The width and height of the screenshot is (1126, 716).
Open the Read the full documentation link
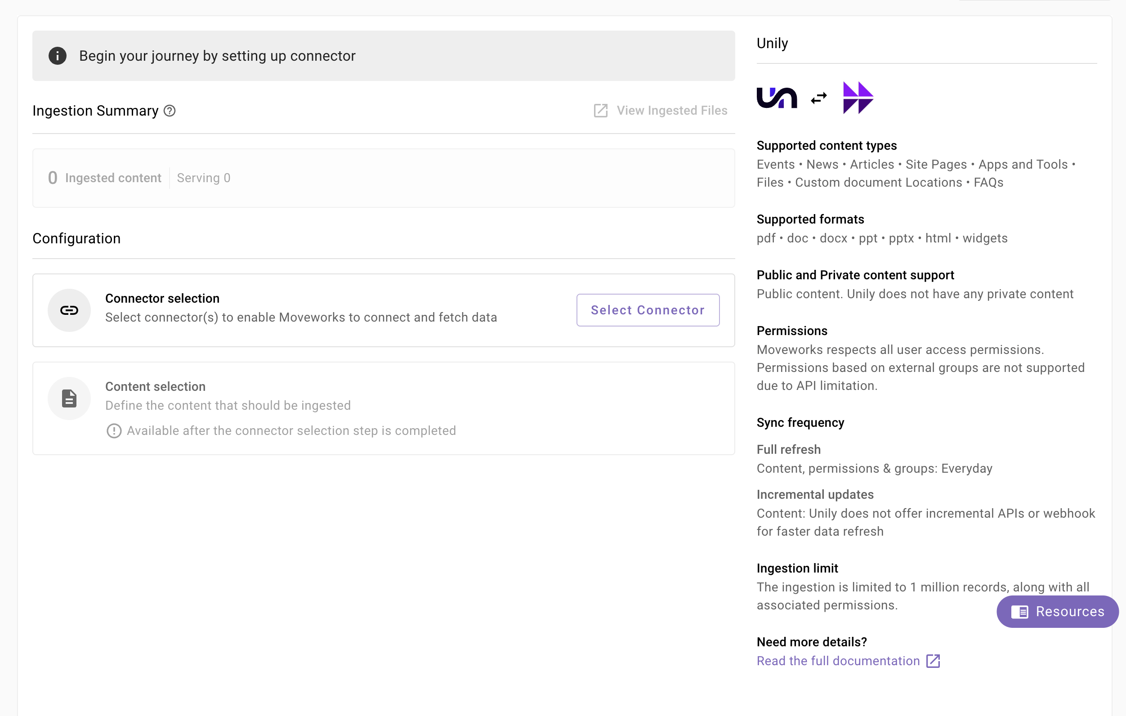838,661
